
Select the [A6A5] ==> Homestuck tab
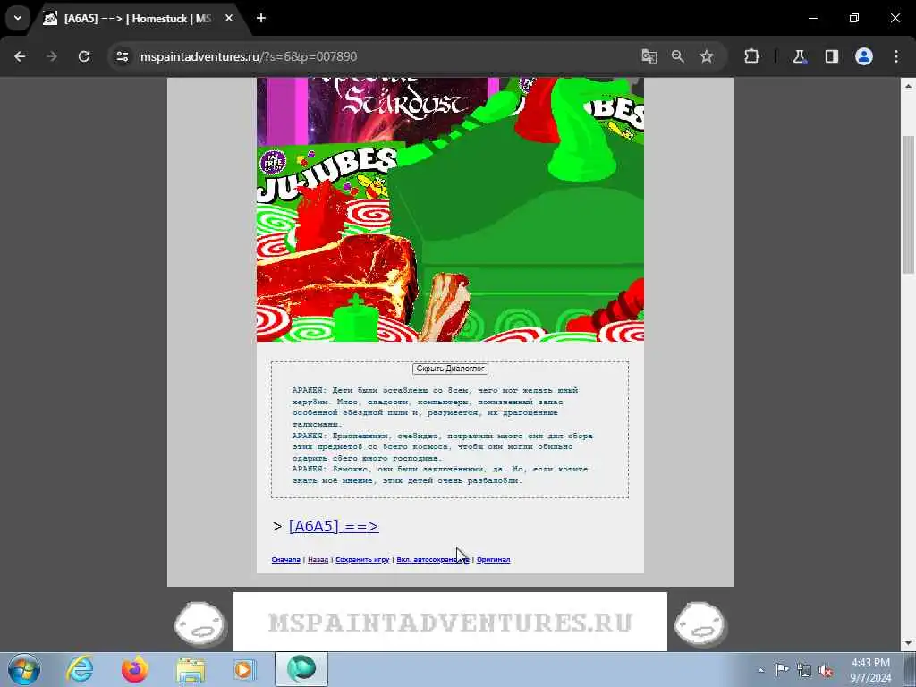click(138, 19)
